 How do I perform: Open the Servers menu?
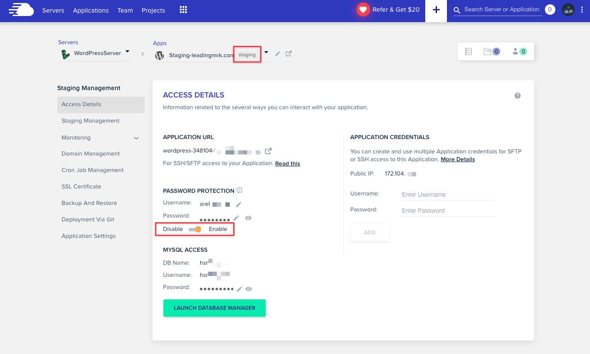[x=53, y=10]
